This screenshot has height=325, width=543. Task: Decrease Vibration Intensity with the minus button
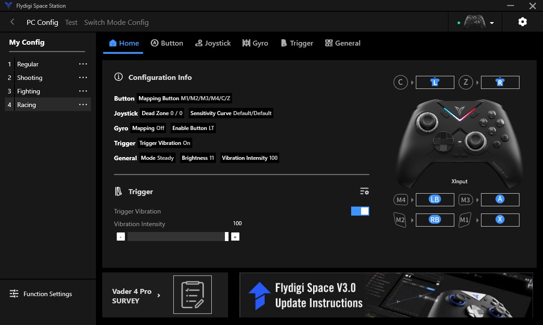[120, 236]
